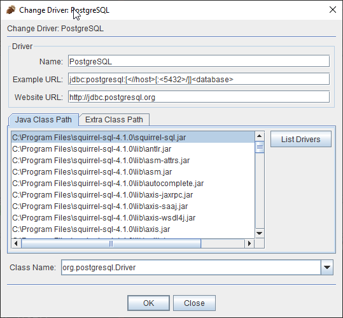Screen dimensions: 343x318
Task: Click the horizontal scroll right arrow
Action: pos(249,243)
